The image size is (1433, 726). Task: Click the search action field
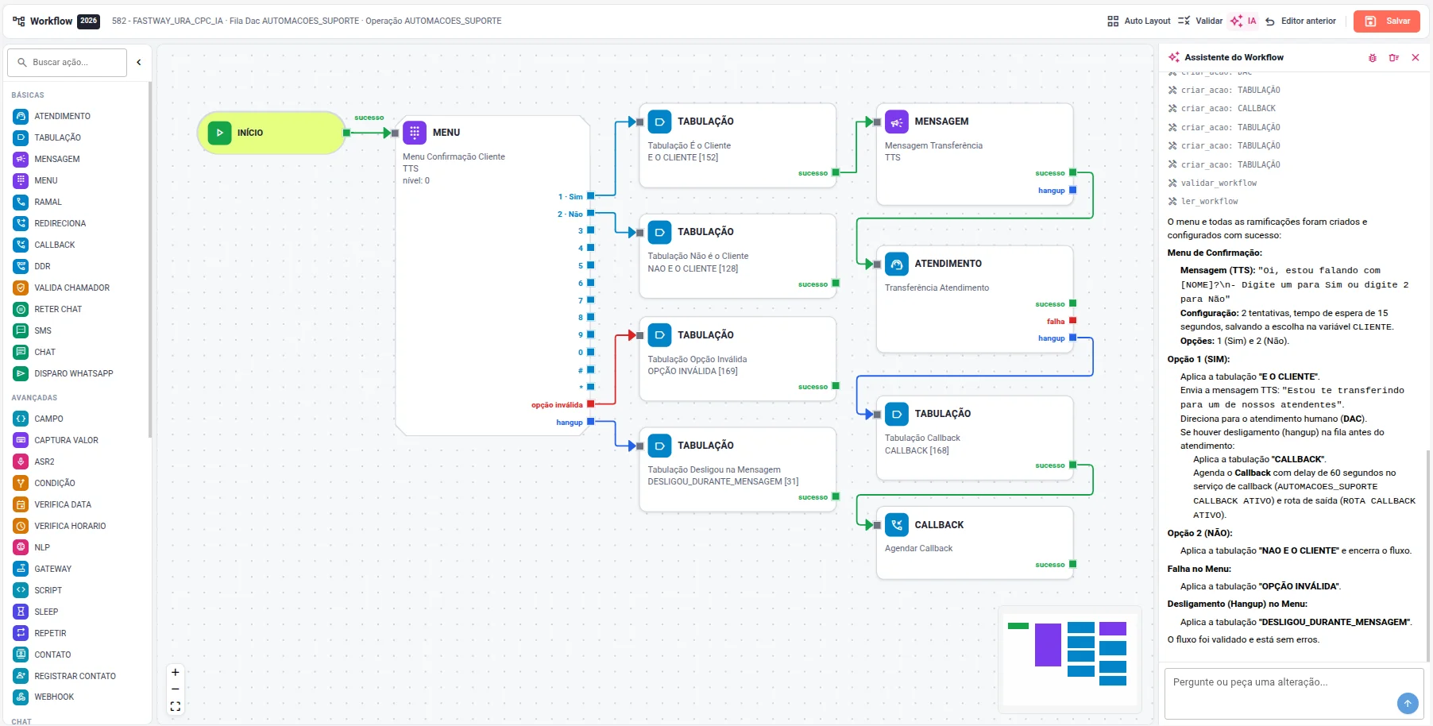coord(68,62)
